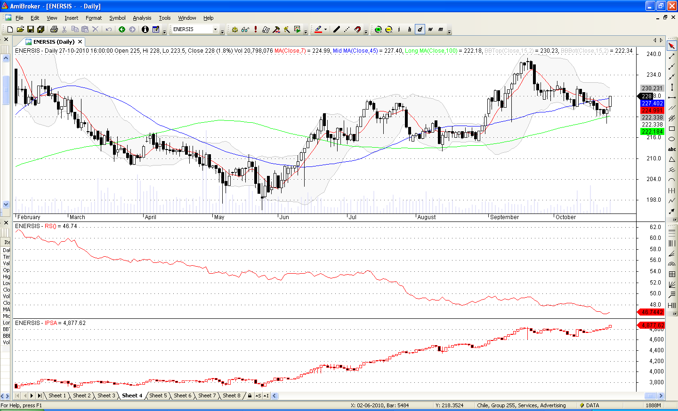678x411 pixels.
Task: Expand the zoom and interval toolbar options arrow
Action: click(x=449, y=32)
